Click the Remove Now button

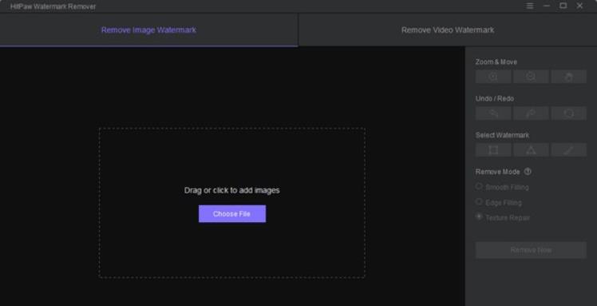531,250
